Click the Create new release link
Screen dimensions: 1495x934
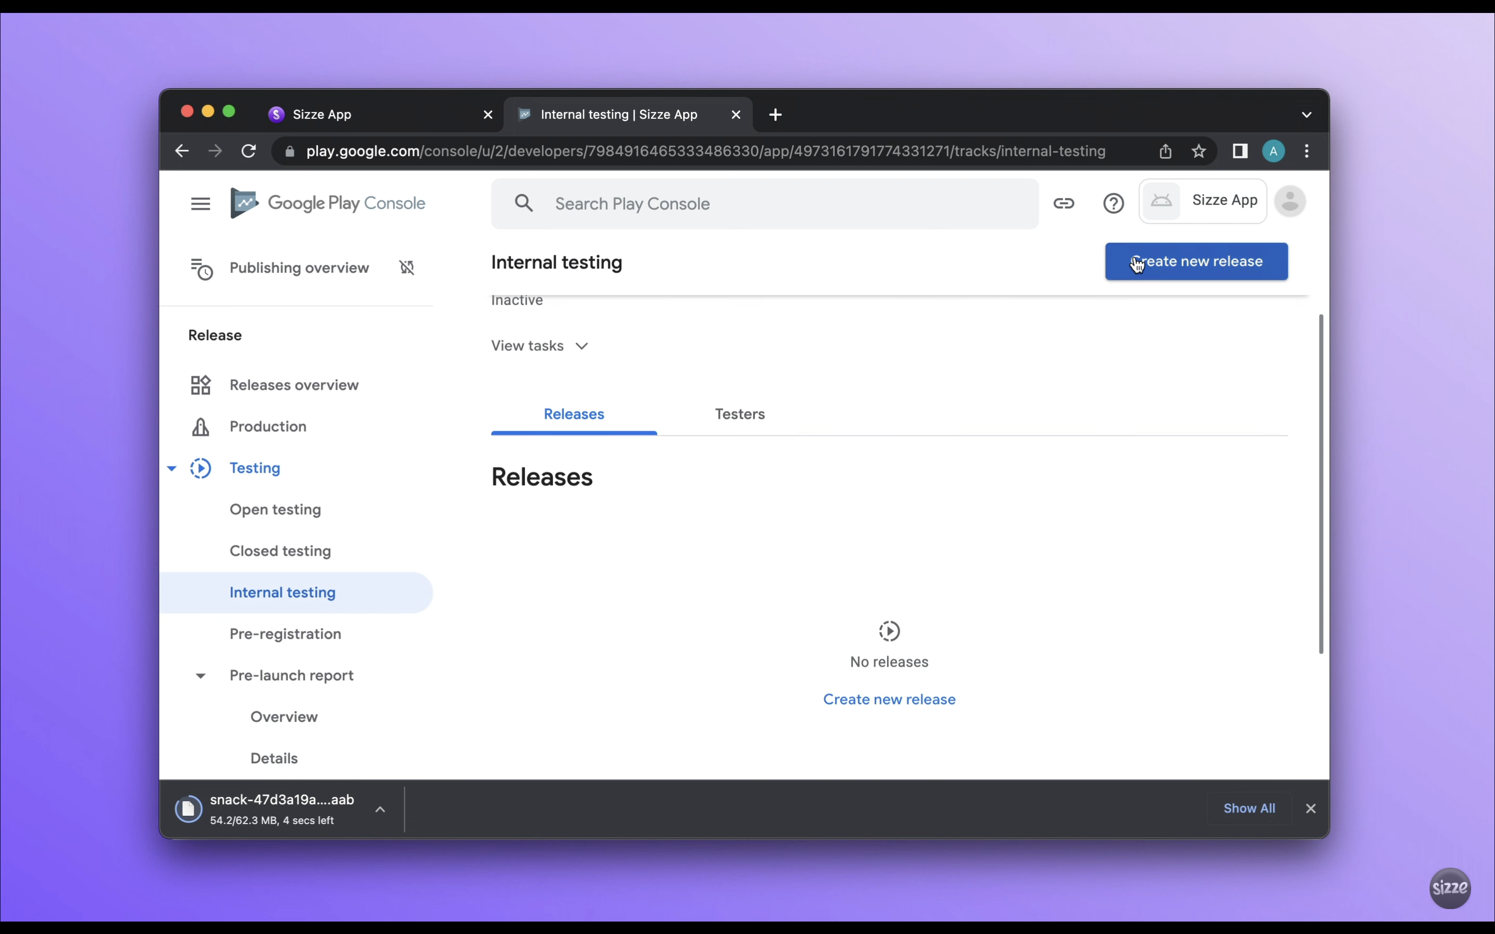(x=889, y=699)
